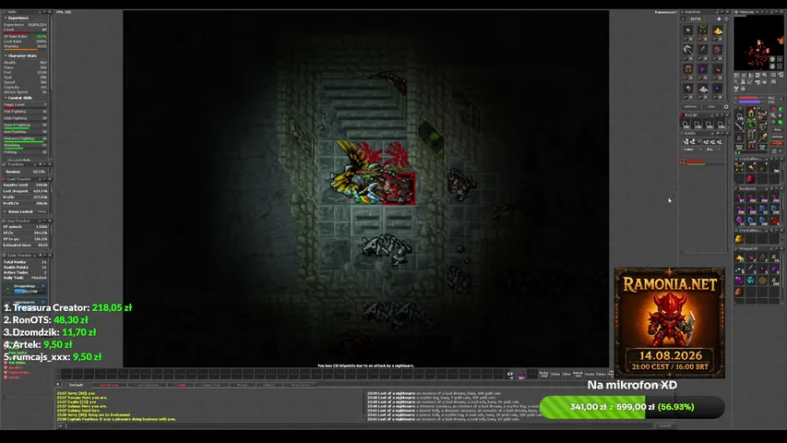
Task: Click the Stop button near equipment
Action: tap(777, 129)
